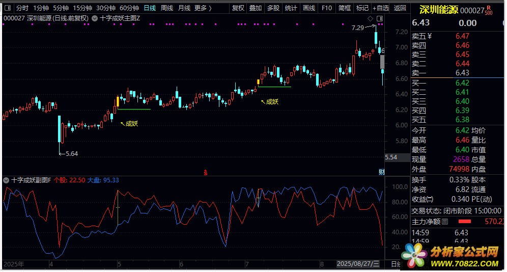This screenshot has height=272, width=507.
Task: Click the 卖五 price 6.47
Action: (462, 36)
